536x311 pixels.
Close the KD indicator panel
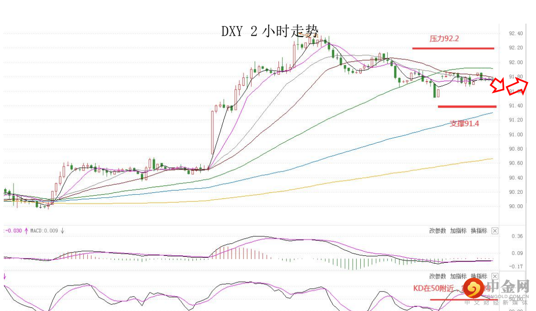tap(495, 276)
